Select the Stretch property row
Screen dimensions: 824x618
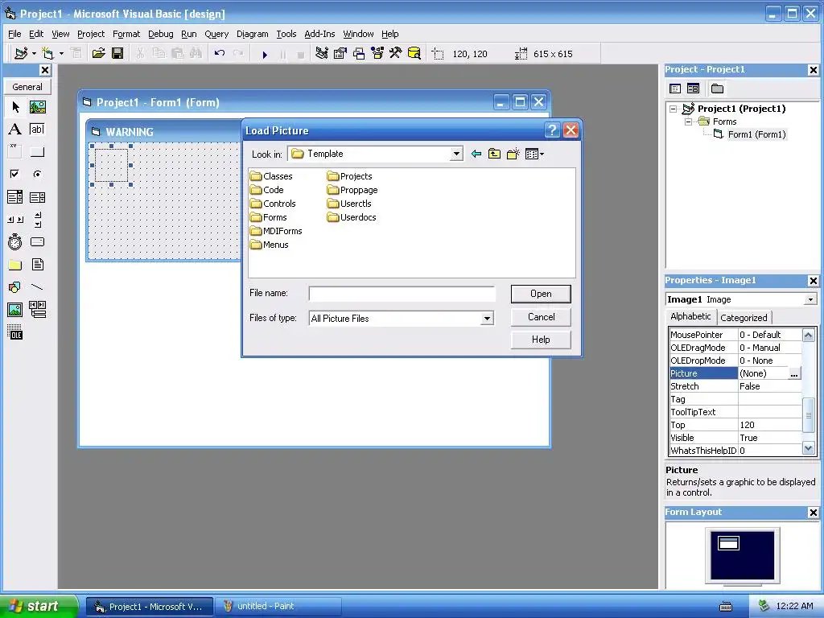coord(735,386)
